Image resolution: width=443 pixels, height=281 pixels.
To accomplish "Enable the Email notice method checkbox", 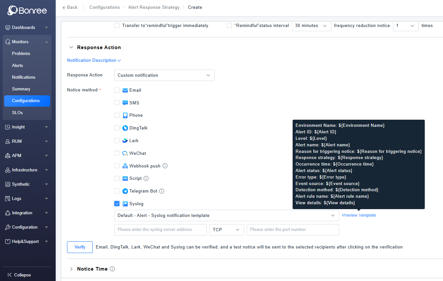I will 117,90.
